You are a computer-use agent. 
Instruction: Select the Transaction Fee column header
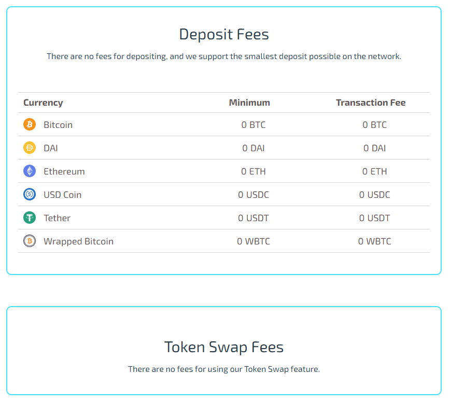coord(371,103)
